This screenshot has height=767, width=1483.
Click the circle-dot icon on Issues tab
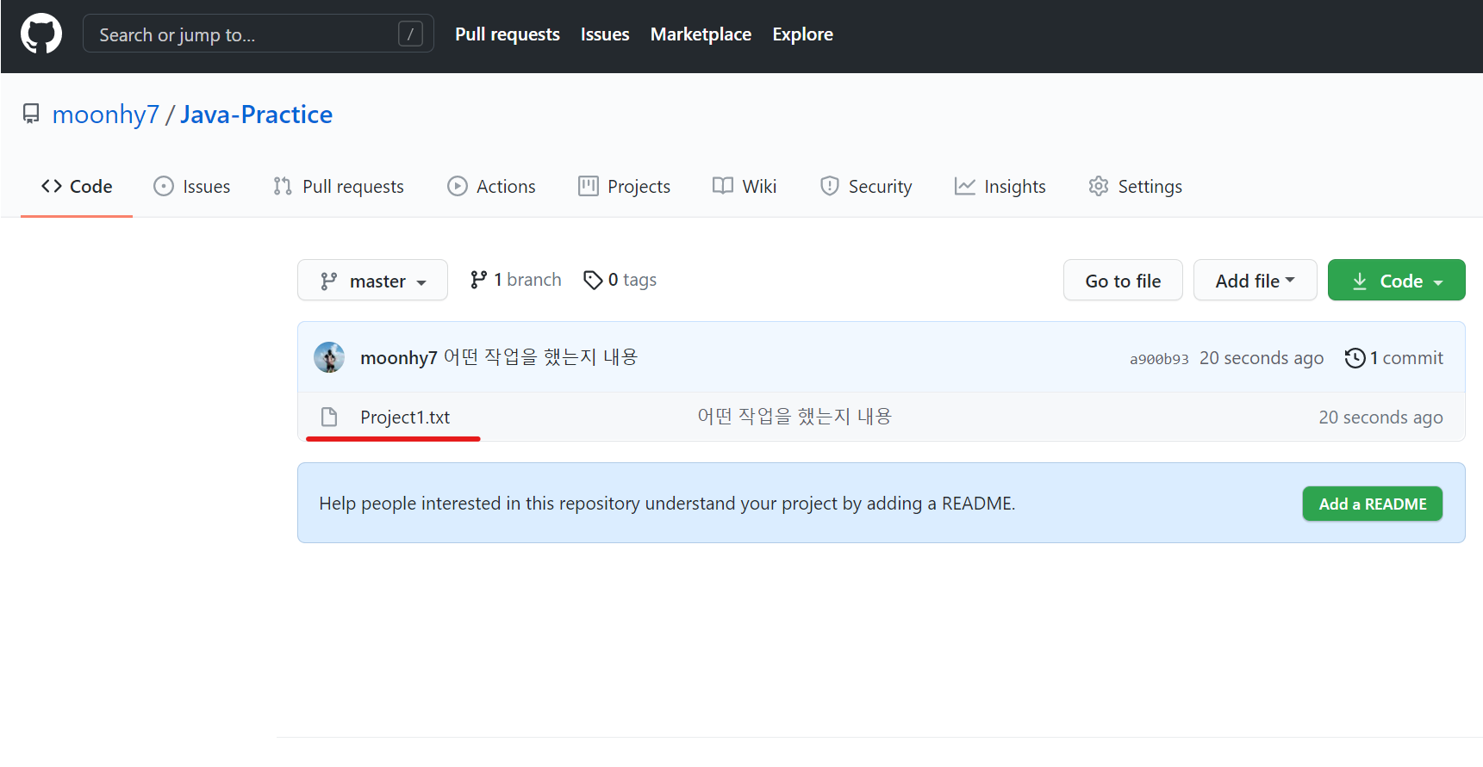tap(164, 186)
